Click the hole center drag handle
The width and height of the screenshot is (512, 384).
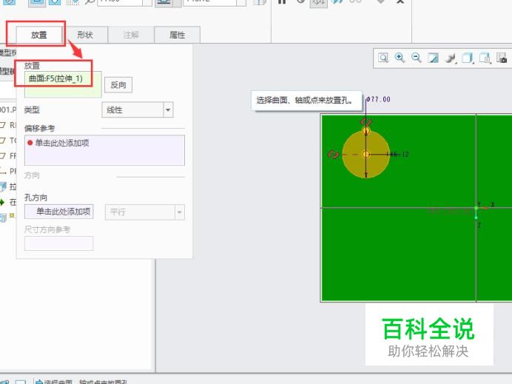[366, 154]
